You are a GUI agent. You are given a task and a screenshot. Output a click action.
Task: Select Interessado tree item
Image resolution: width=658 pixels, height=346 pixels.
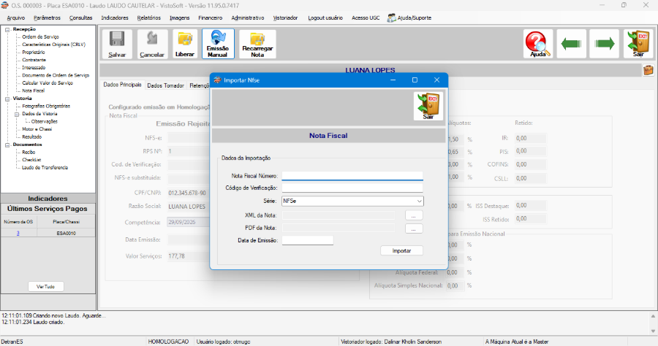tap(34, 67)
